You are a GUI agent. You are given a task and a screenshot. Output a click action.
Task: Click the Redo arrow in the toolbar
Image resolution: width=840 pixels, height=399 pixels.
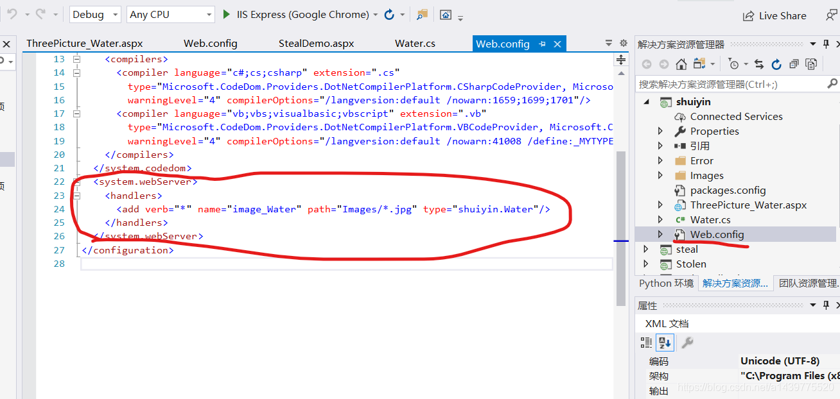40,14
